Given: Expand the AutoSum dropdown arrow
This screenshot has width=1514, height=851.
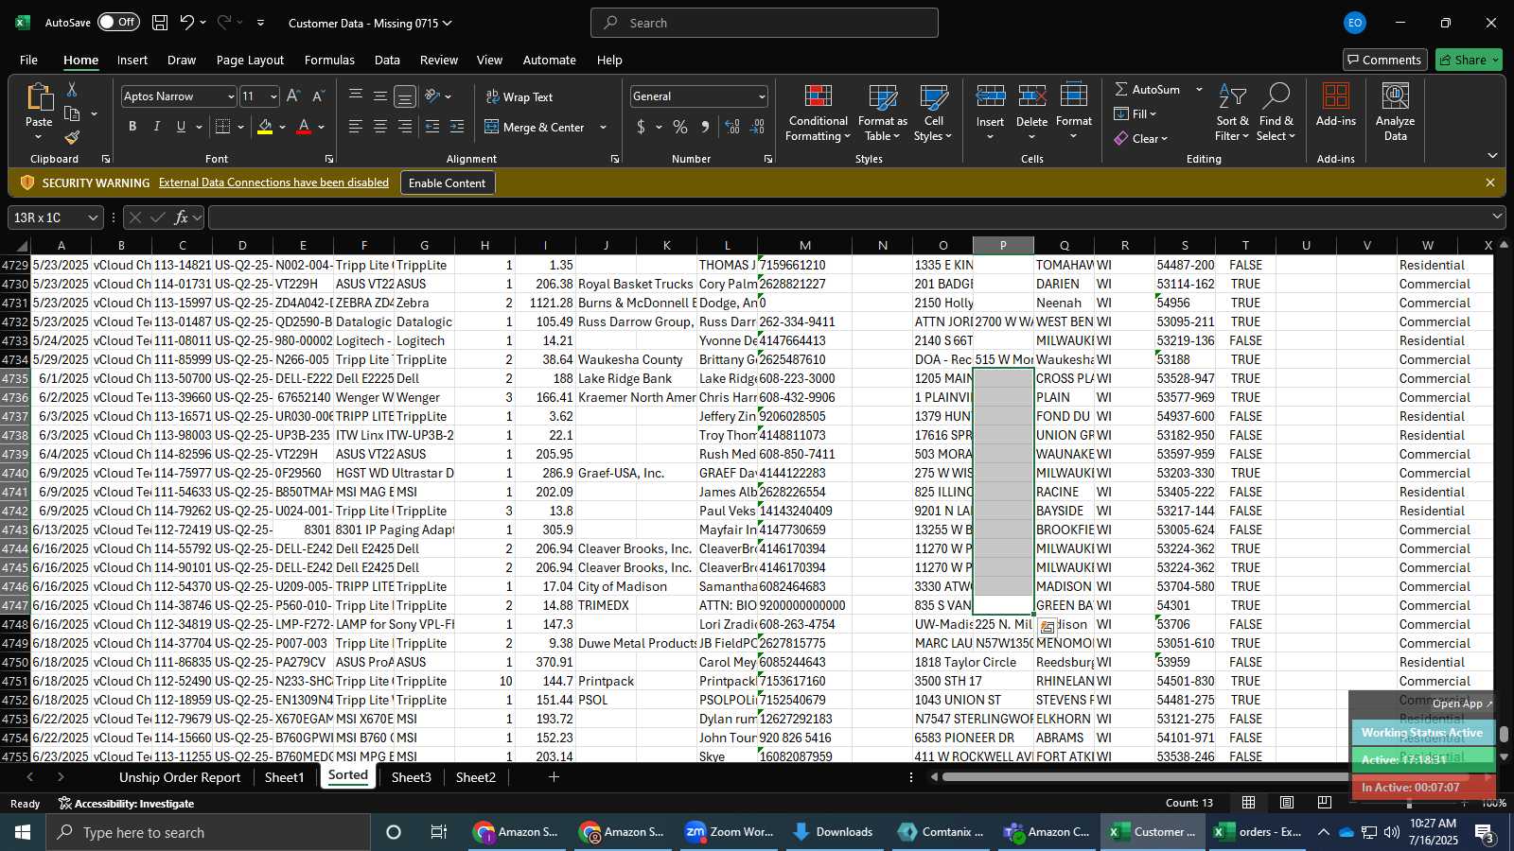Looking at the screenshot, I should pos(1199,89).
